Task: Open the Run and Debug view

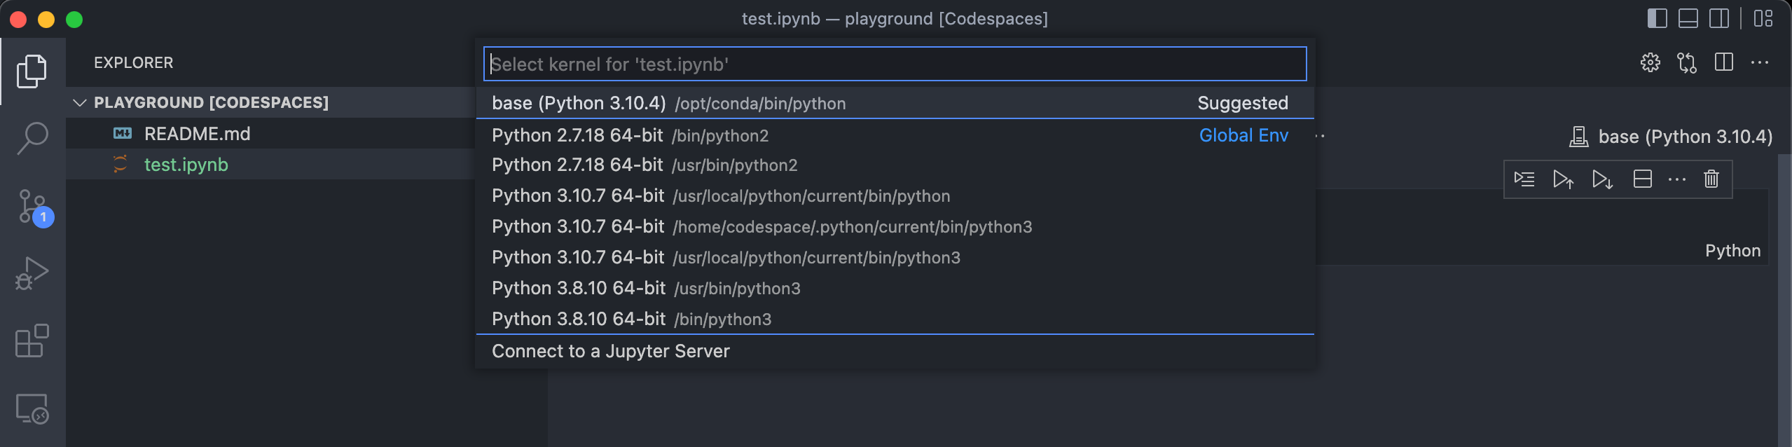Action: click(32, 273)
